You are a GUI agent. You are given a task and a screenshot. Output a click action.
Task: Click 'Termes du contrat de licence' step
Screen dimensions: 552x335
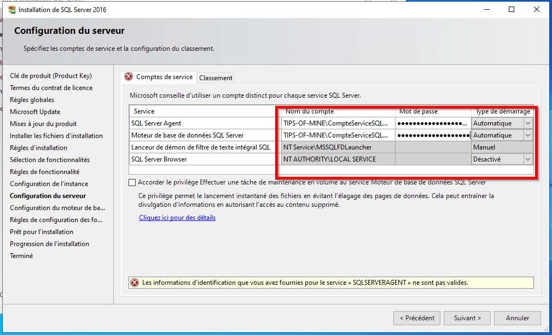point(51,88)
